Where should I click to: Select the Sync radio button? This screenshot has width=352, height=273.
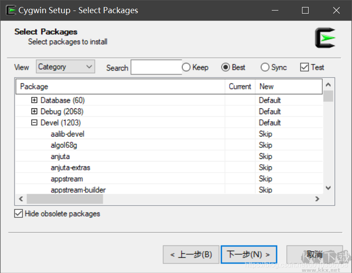[265, 67]
